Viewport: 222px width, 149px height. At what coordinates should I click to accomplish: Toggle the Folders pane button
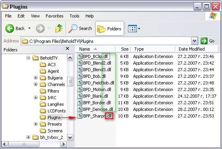click(x=110, y=29)
